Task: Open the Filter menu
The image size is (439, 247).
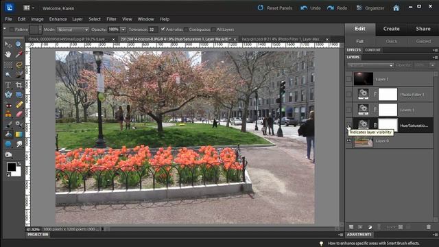Action: [x=111, y=19]
